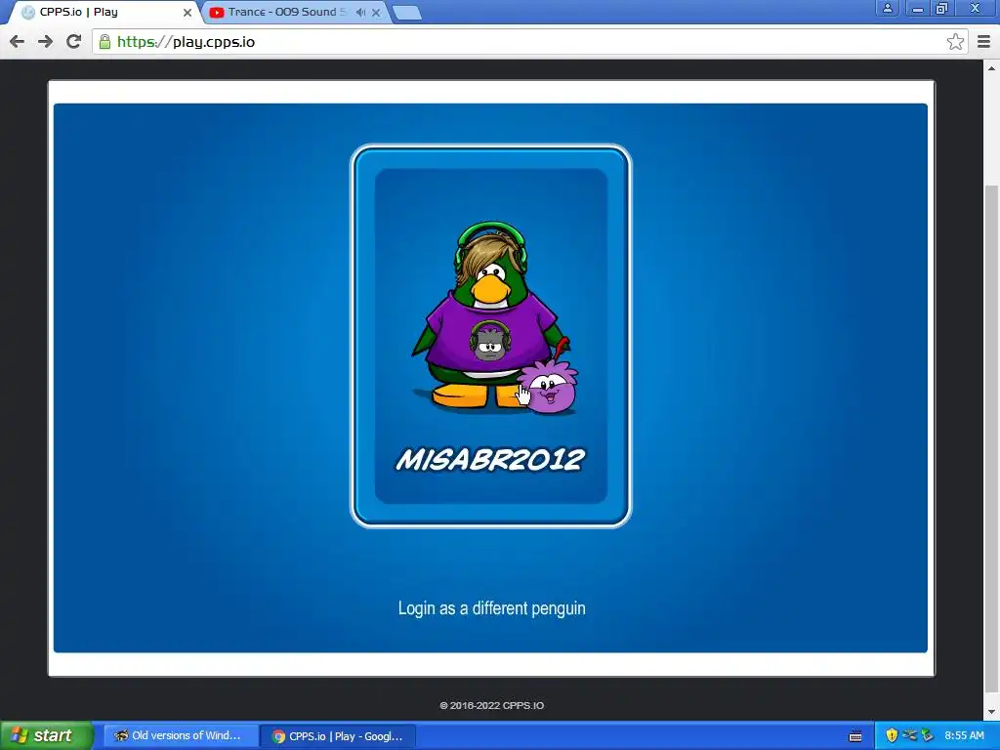Click the copyright 2016-2022 CPPS.IO text
Image resolution: width=1000 pixels, height=750 pixels.
tap(492, 705)
